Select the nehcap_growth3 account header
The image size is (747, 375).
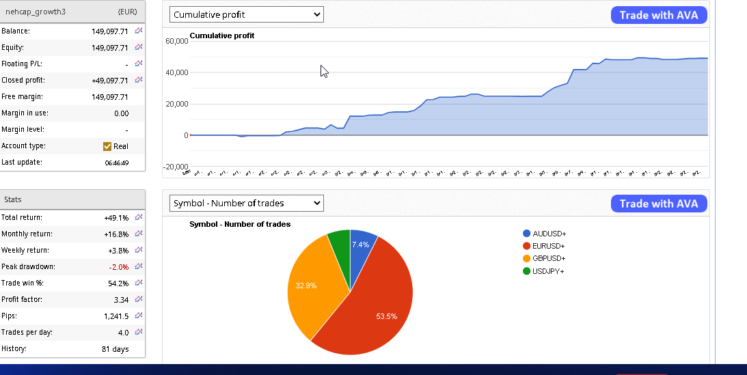point(72,12)
